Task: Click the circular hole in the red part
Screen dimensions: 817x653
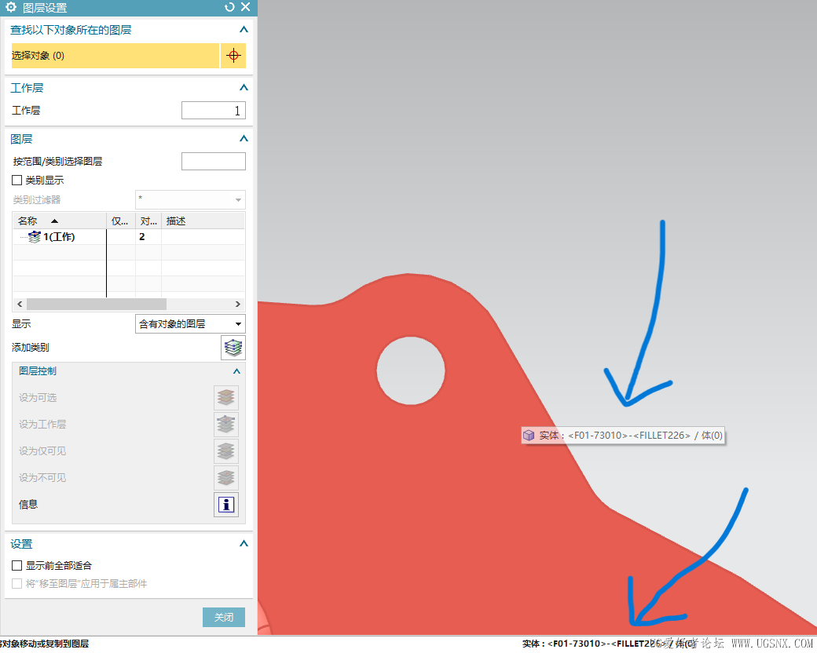Action: click(411, 370)
